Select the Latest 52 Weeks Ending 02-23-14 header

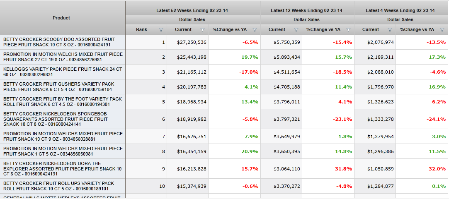[192, 10]
